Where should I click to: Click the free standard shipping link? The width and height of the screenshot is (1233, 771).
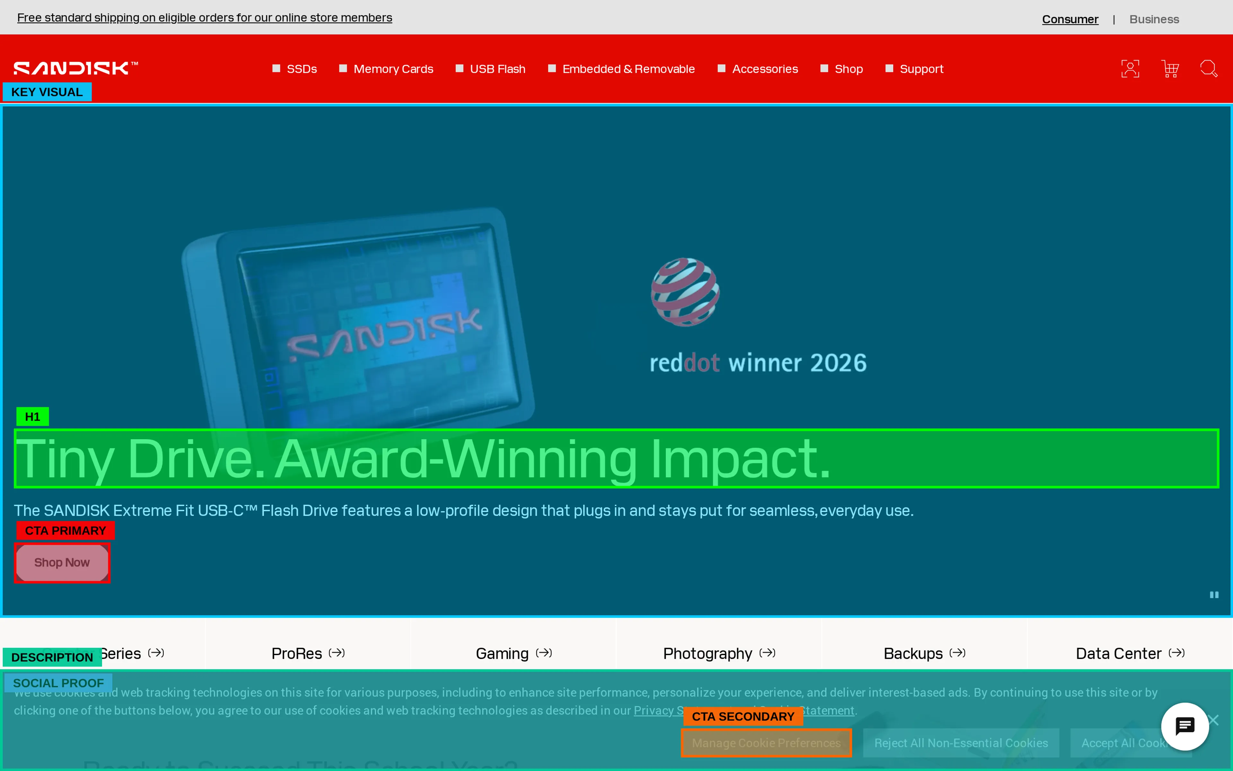click(205, 18)
